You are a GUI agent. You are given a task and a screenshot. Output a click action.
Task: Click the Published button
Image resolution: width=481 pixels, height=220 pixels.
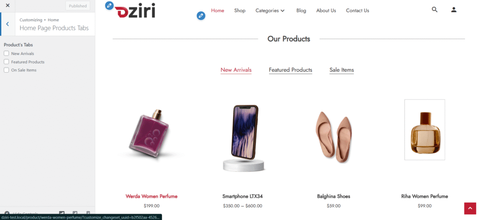78,6
